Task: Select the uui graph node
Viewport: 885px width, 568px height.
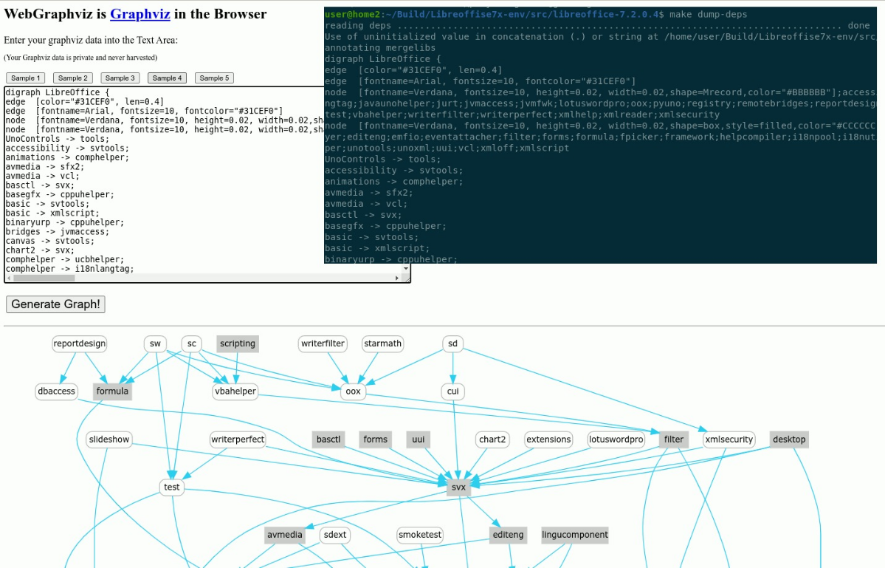Action: pyautogui.click(x=419, y=439)
